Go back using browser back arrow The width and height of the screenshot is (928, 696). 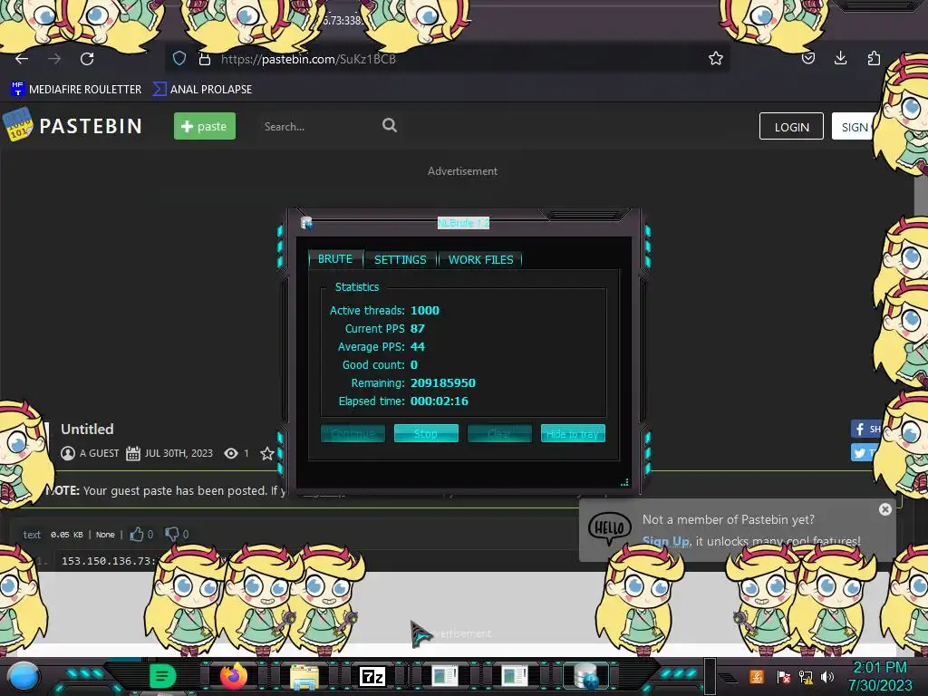click(22, 59)
